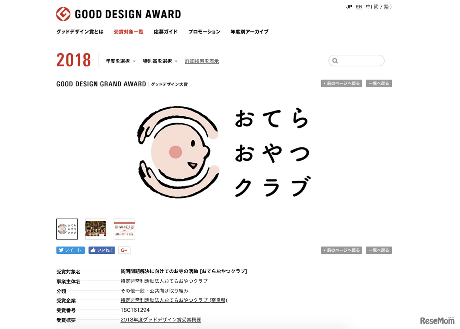Click the back arrow on 前のページへ戻る
This screenshot has width=460, height=329.
tap(325, 83)
